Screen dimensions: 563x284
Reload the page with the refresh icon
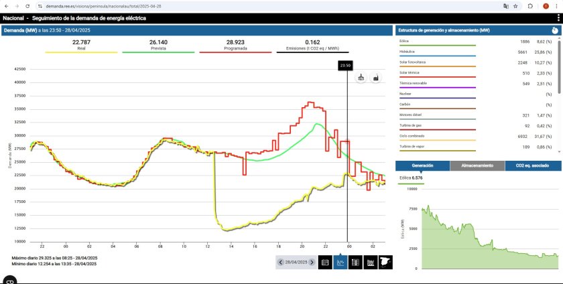click(27, 6)
